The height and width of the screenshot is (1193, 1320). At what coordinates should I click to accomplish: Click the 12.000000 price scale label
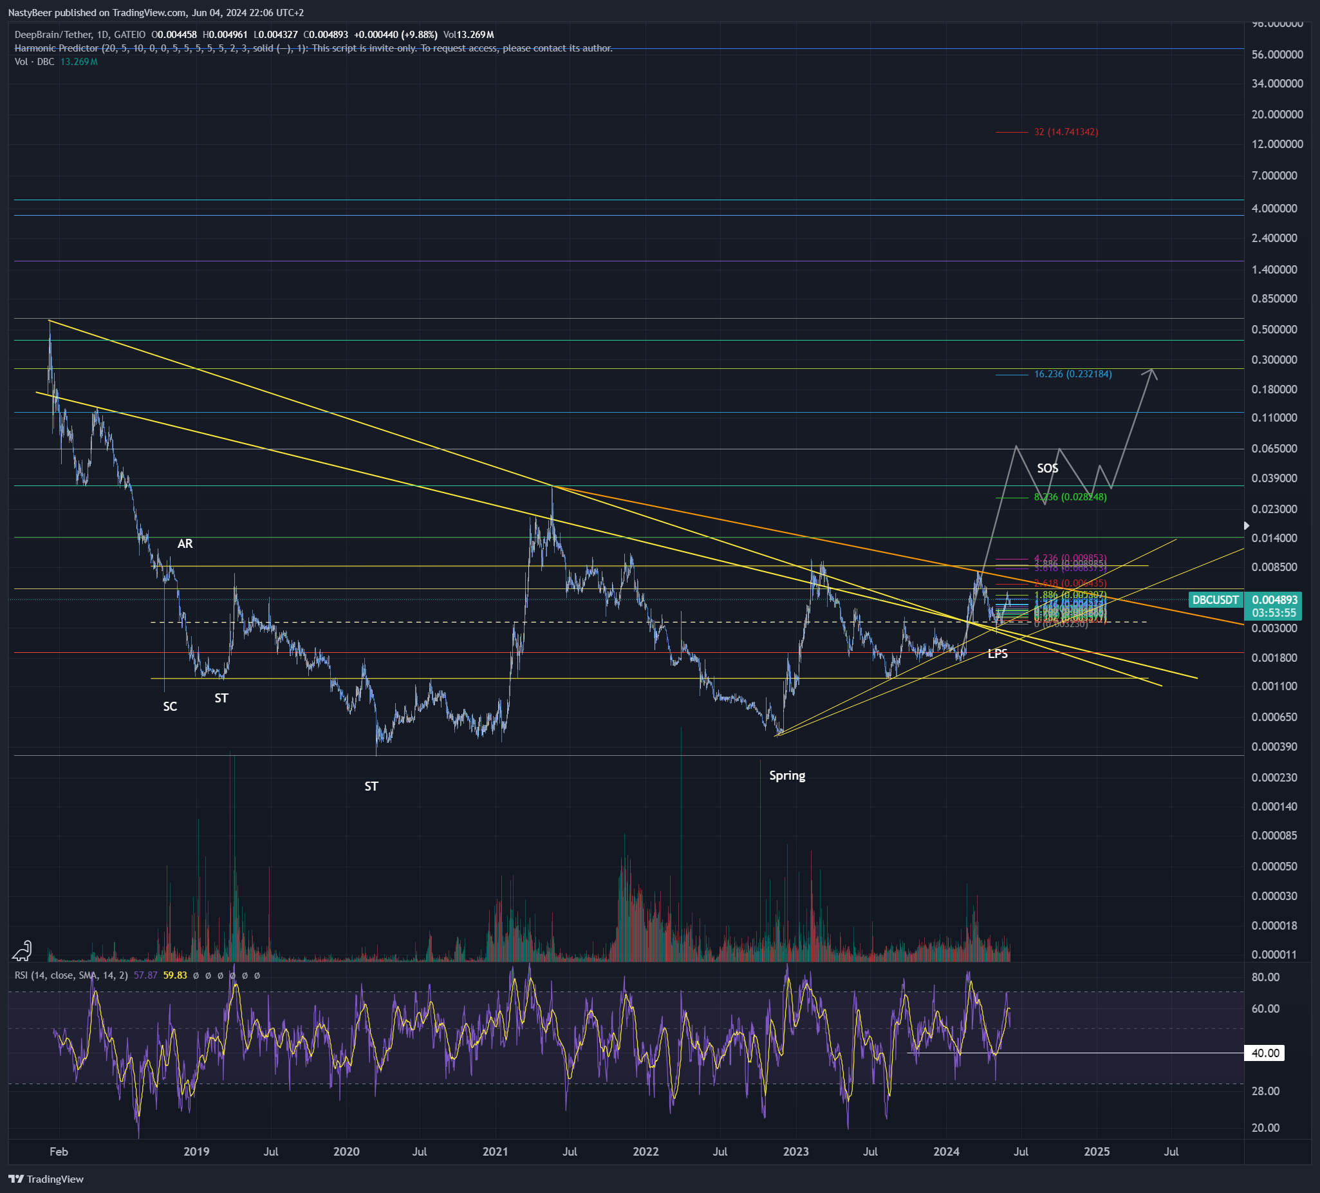pyautogui.click(x=1277, y=144)
